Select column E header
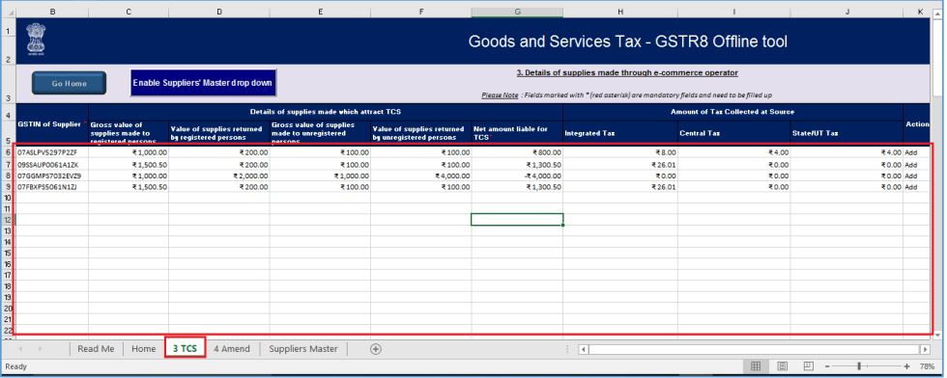 [320, 13]
